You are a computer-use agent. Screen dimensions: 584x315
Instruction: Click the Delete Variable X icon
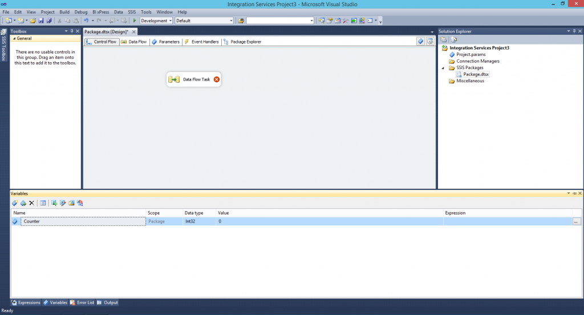(x=32, y=203)
